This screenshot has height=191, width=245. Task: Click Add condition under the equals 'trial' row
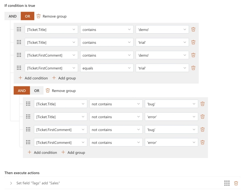[33, 78]
